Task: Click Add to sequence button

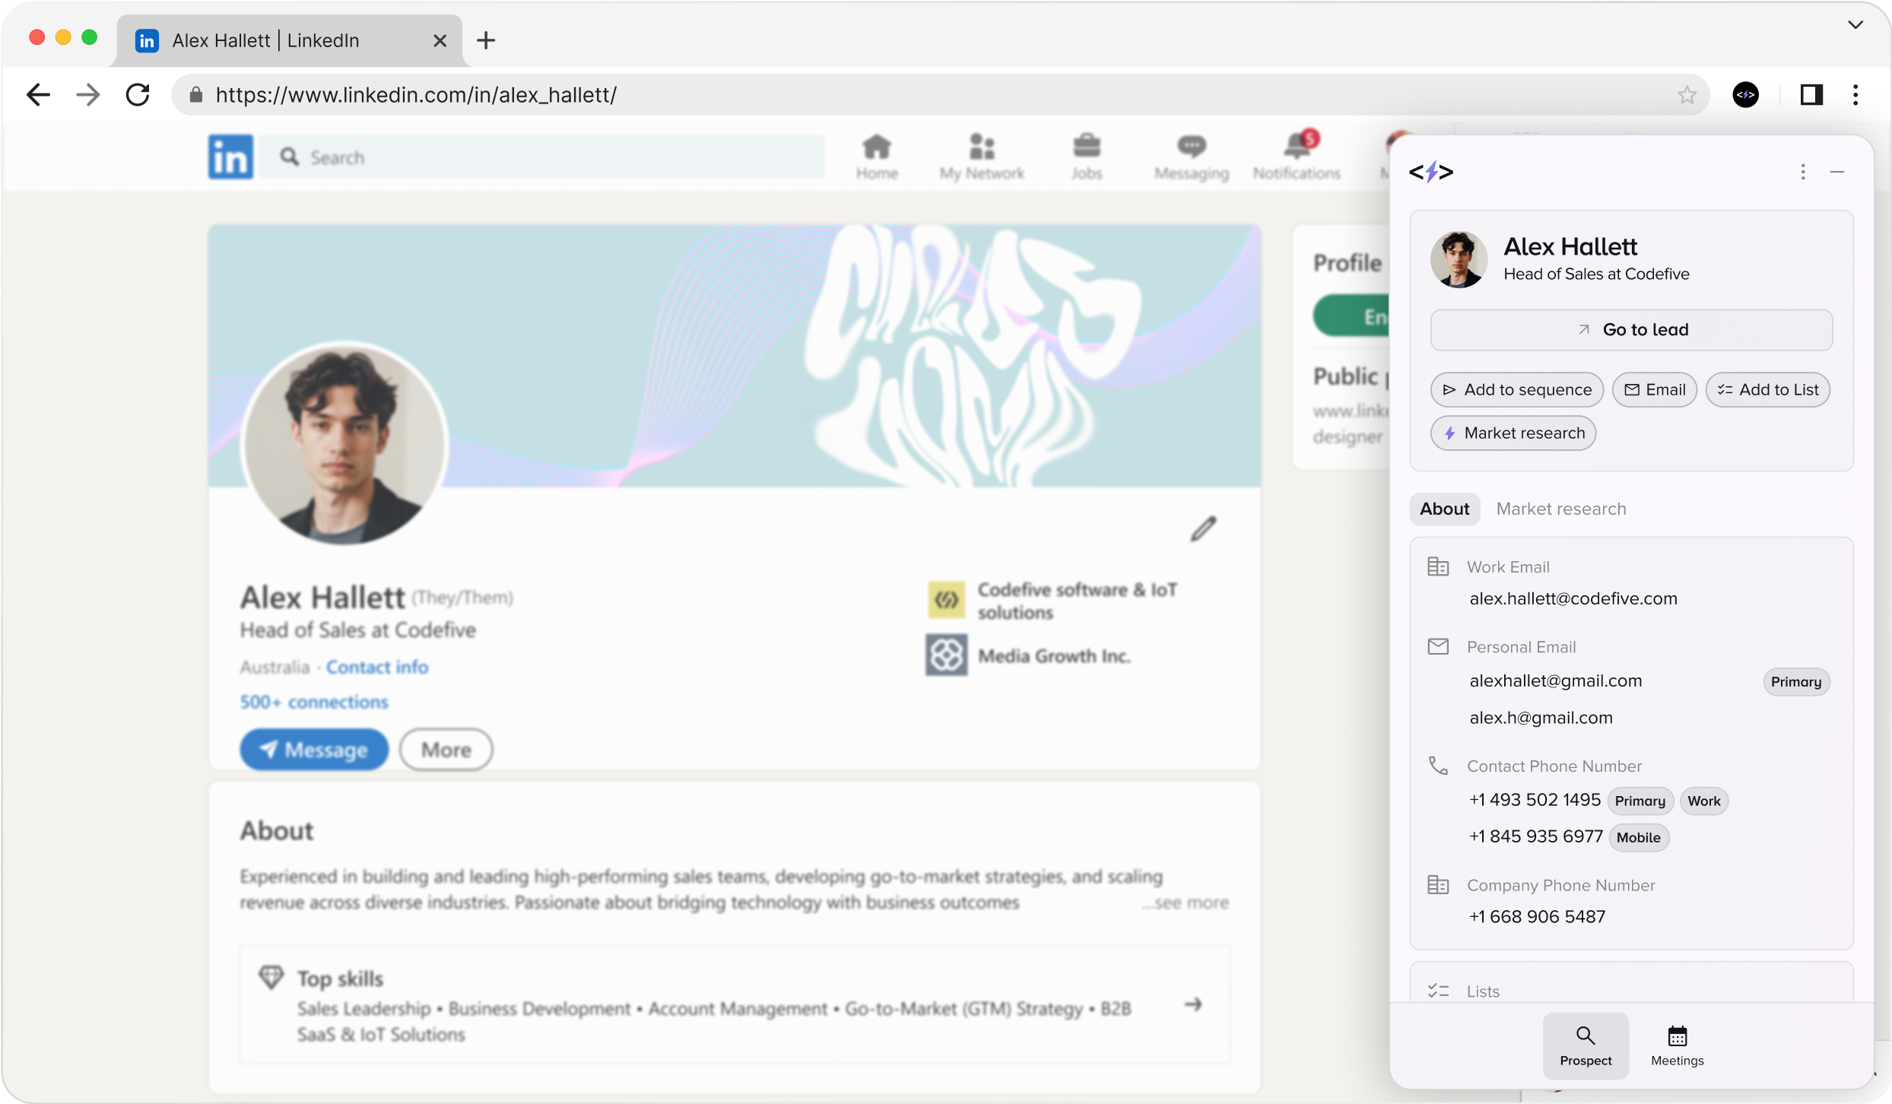Action: (x=1516, y=390)
